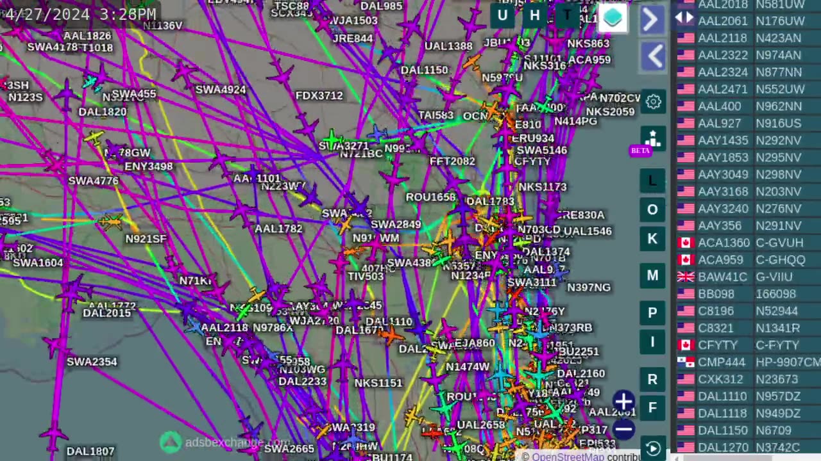Click registration N52944 in the list
The height and width of the screenshot is (461, 821).
(x=777, y=311)
